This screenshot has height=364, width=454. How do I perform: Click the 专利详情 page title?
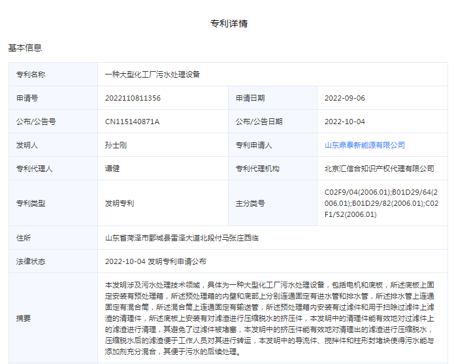229,24
